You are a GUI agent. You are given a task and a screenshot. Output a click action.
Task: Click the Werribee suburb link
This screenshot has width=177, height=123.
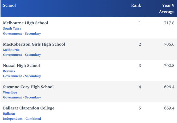click(x=11, y=92)
